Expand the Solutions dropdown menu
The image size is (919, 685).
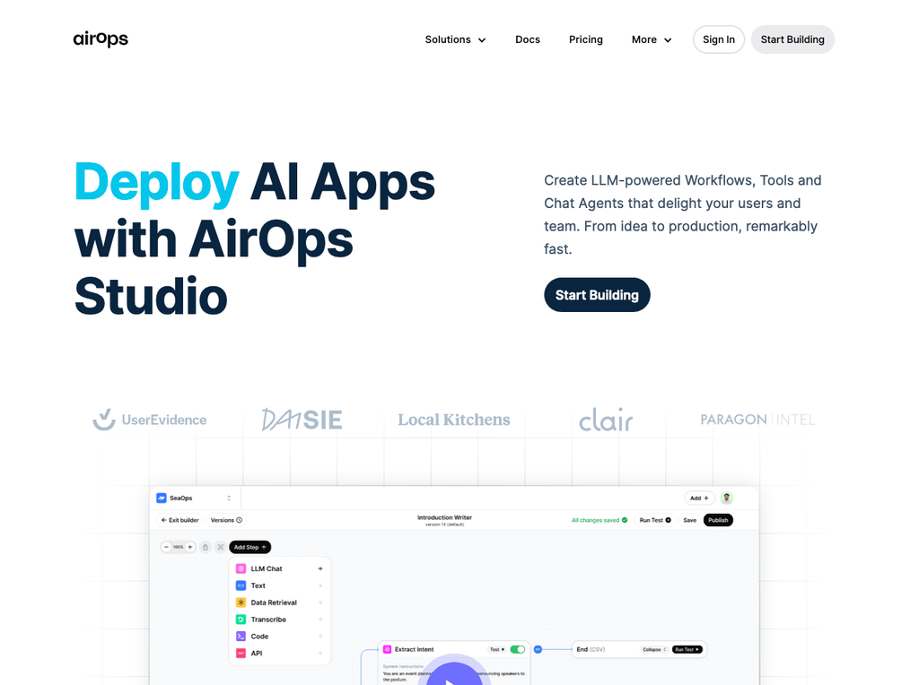[x=455, y=39]
